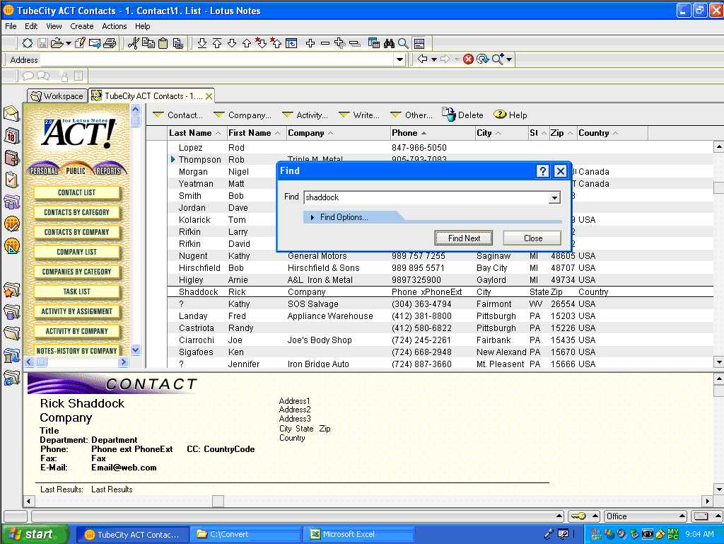Click the clipboard Paste toolbar icon

coord(163,43)
